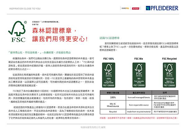
Task: Click the red headline line '讓我們用得更安心!'
Action: click(60, 39)
